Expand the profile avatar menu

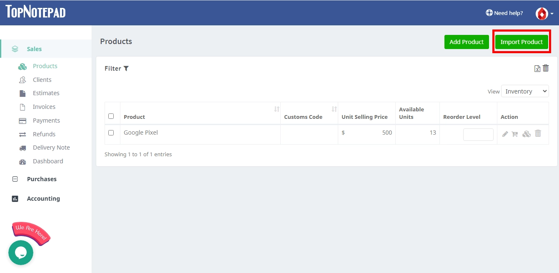point(542,13)
